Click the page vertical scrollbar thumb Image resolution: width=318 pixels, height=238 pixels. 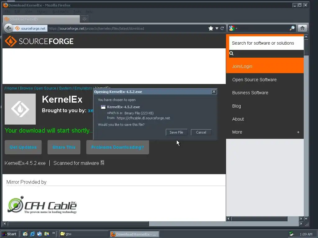click(306, 47)
